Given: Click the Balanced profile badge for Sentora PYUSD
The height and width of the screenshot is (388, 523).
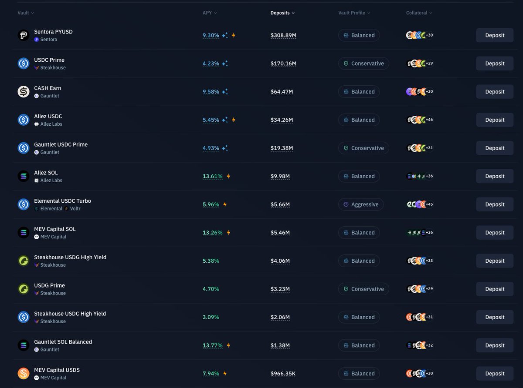Looking at the screenshot, I should 359,35.
